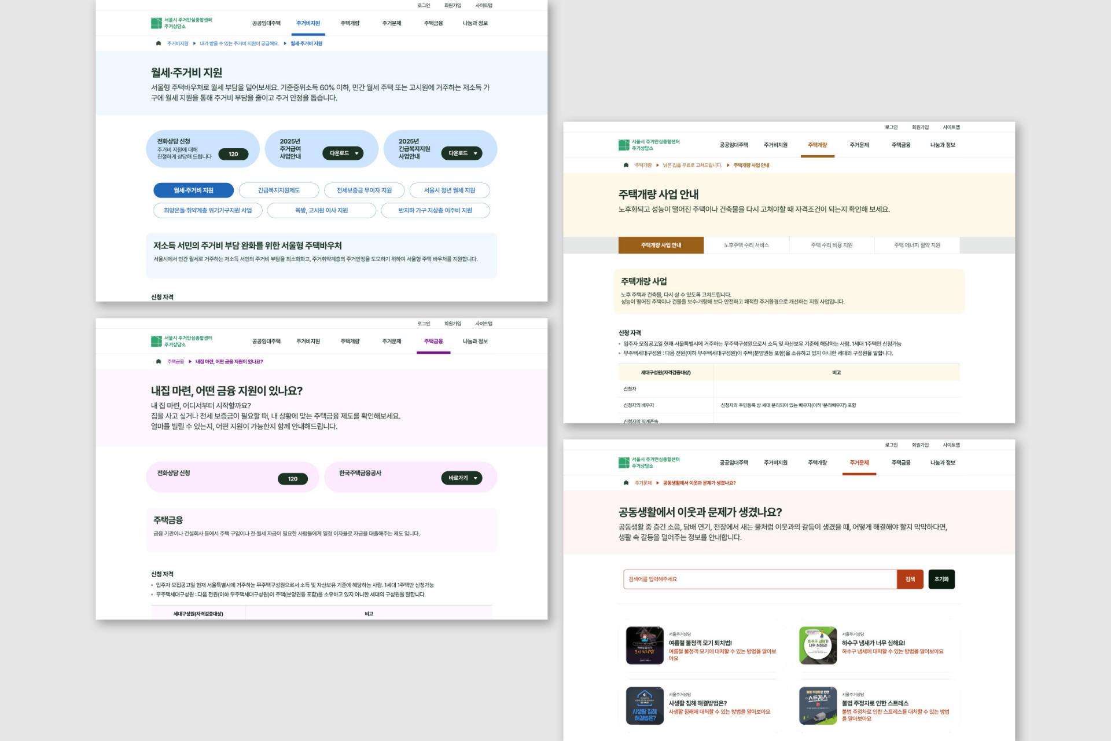Click 주거비지원 breadcrumb link on 월세·주거비 지원 page

(178, 43)
